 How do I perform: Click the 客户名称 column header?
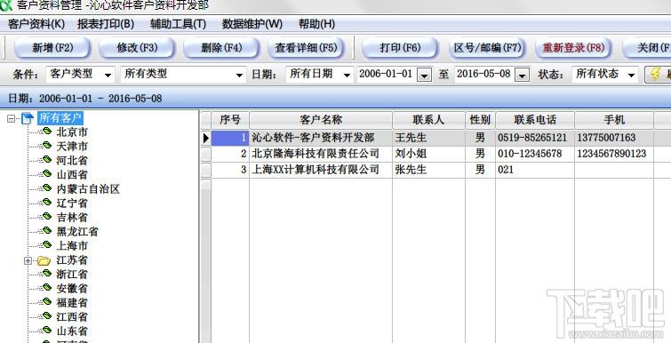click(321, 120)
